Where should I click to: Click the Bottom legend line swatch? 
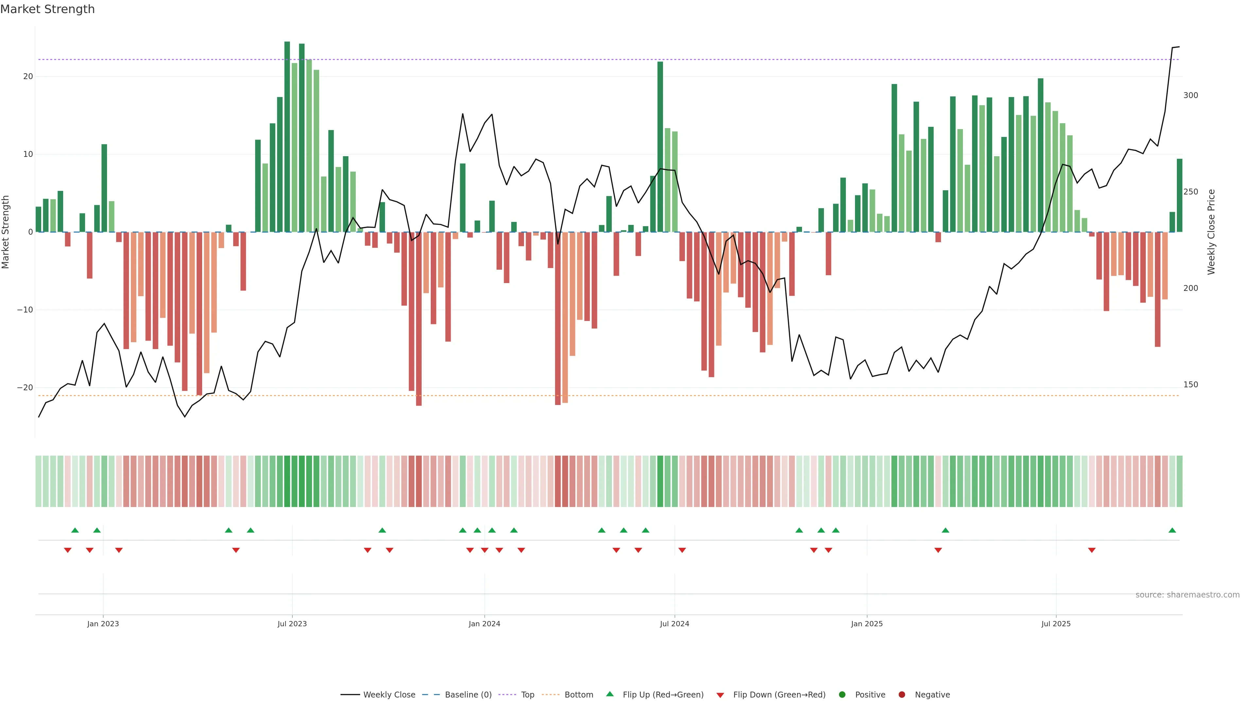[x=550, y=695]
